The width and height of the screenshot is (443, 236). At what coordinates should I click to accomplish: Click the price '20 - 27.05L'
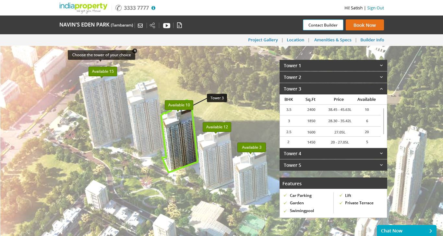(340, 142)
